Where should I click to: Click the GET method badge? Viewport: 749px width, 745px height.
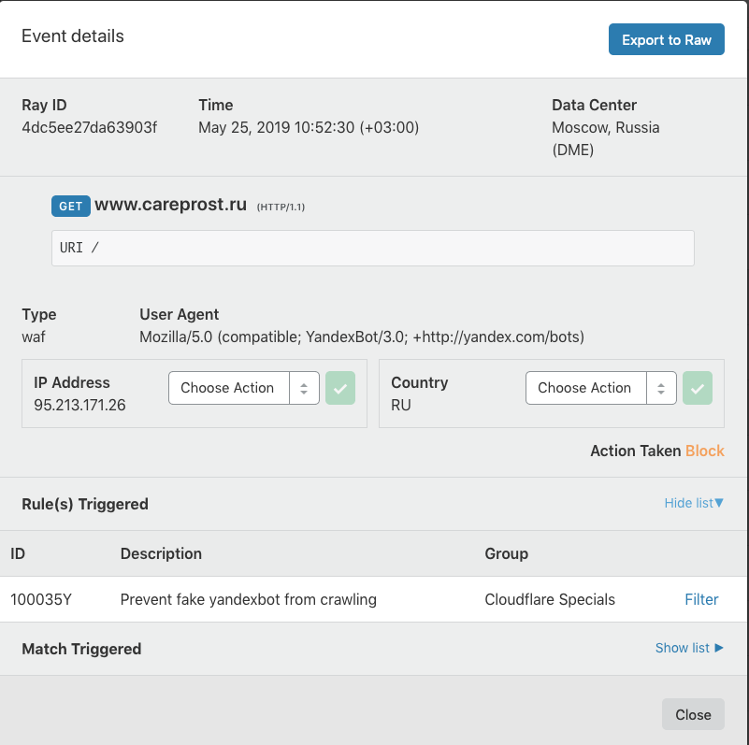pyautogui.click(x=71, y=206)
